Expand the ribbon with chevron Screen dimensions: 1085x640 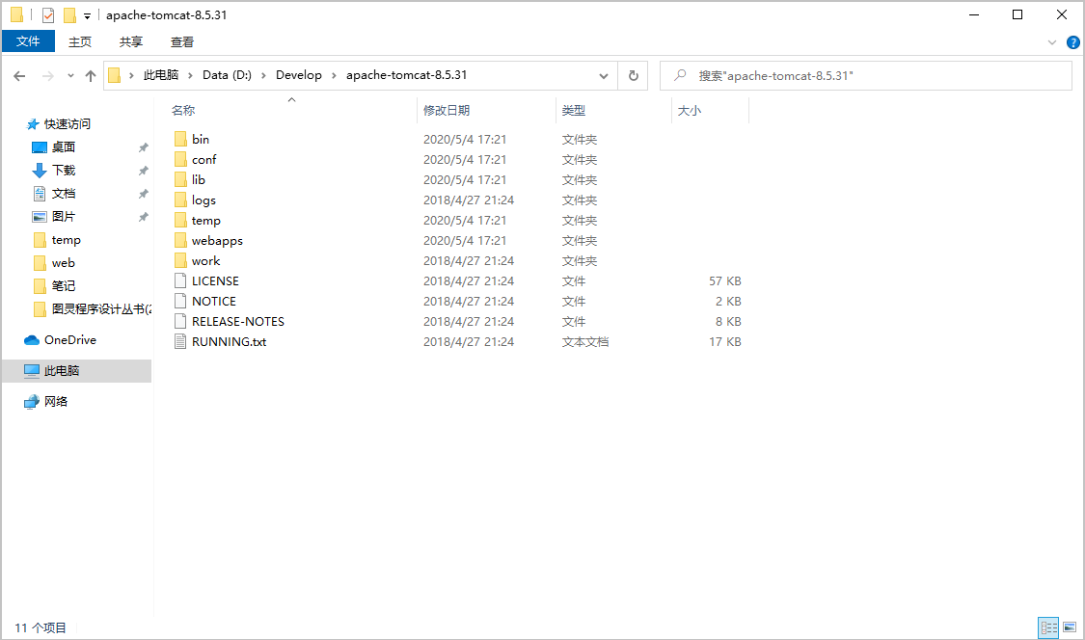(x=1052, y=42)
